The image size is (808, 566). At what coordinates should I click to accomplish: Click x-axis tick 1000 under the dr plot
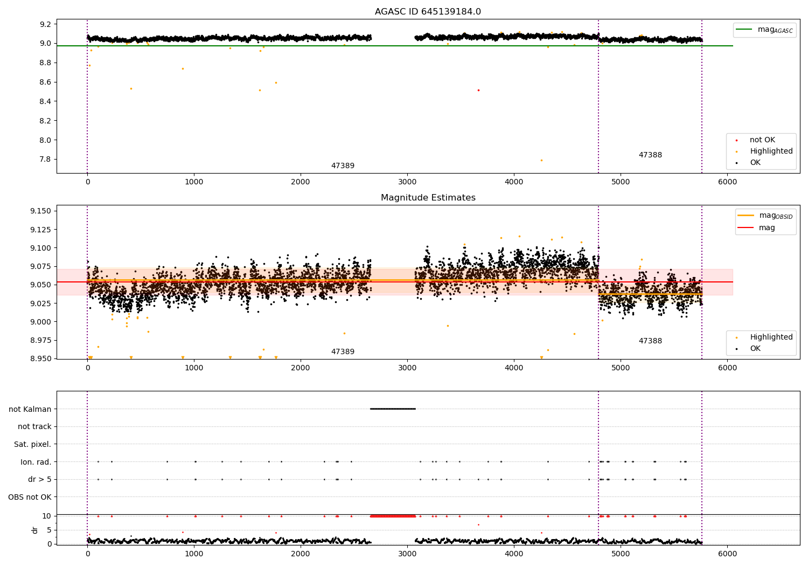click(x=194, y=554)
